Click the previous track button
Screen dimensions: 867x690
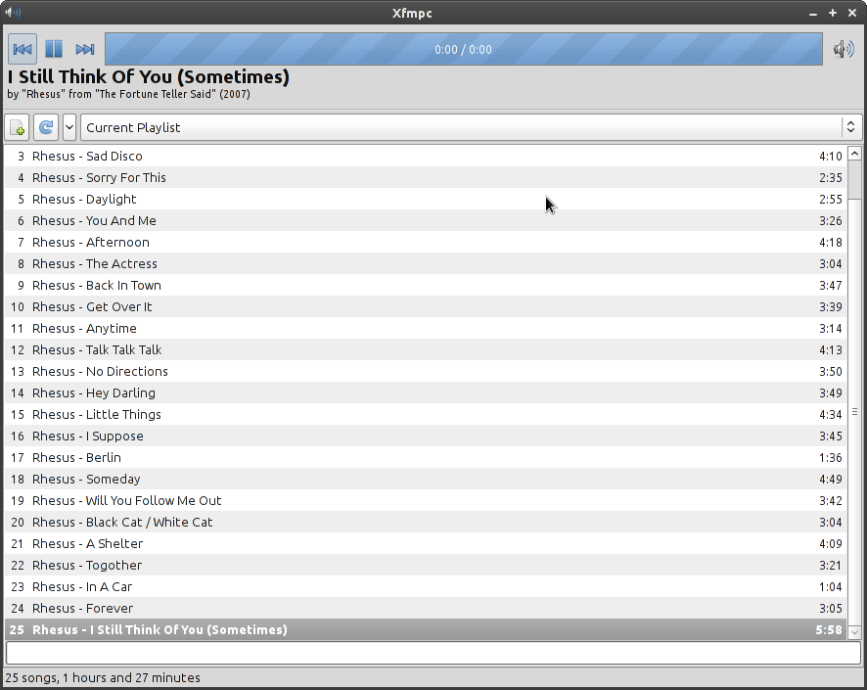coord(23,50)
